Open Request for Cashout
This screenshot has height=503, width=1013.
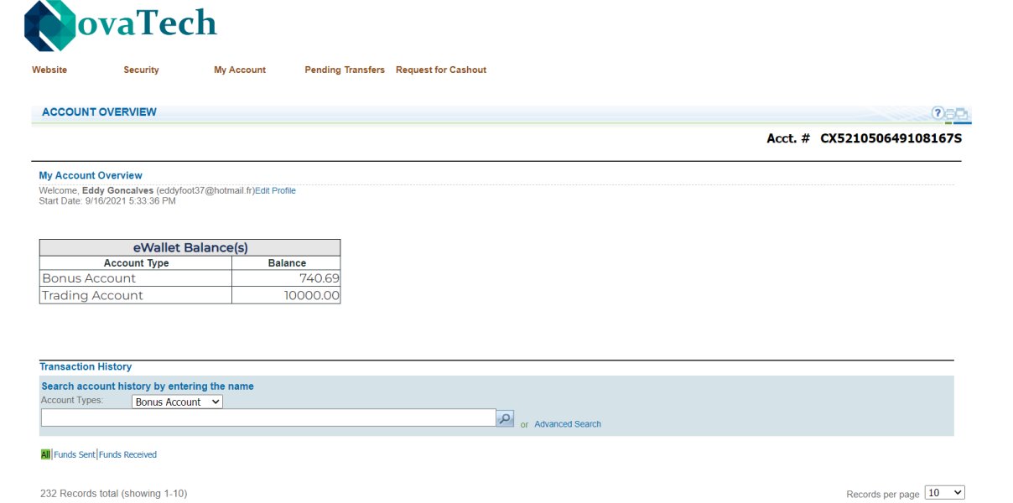point(441,70)
